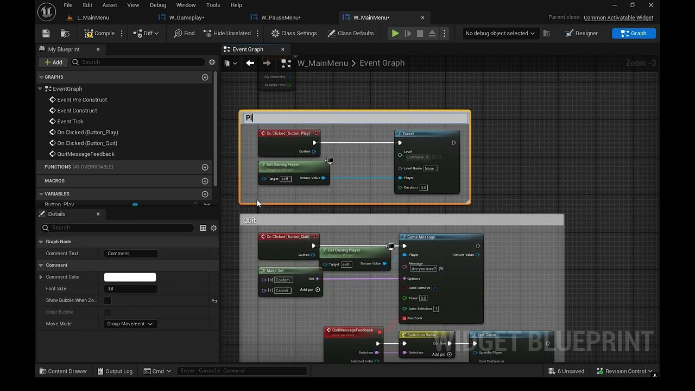Open Move Mode Group Movement dropdown
Image resolution: width=695 pixels, height=391 pixels.
point(130,324)
